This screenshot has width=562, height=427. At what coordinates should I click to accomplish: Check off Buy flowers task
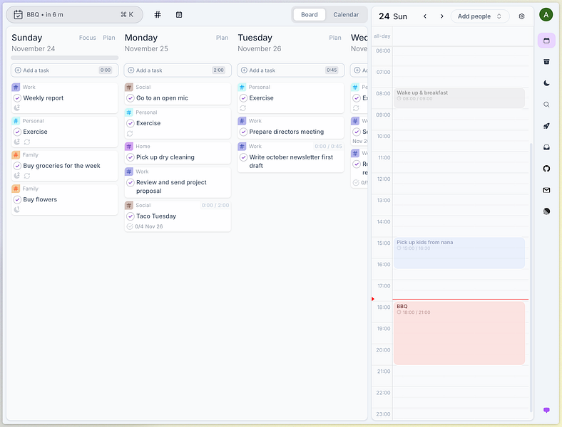point(17,199)
